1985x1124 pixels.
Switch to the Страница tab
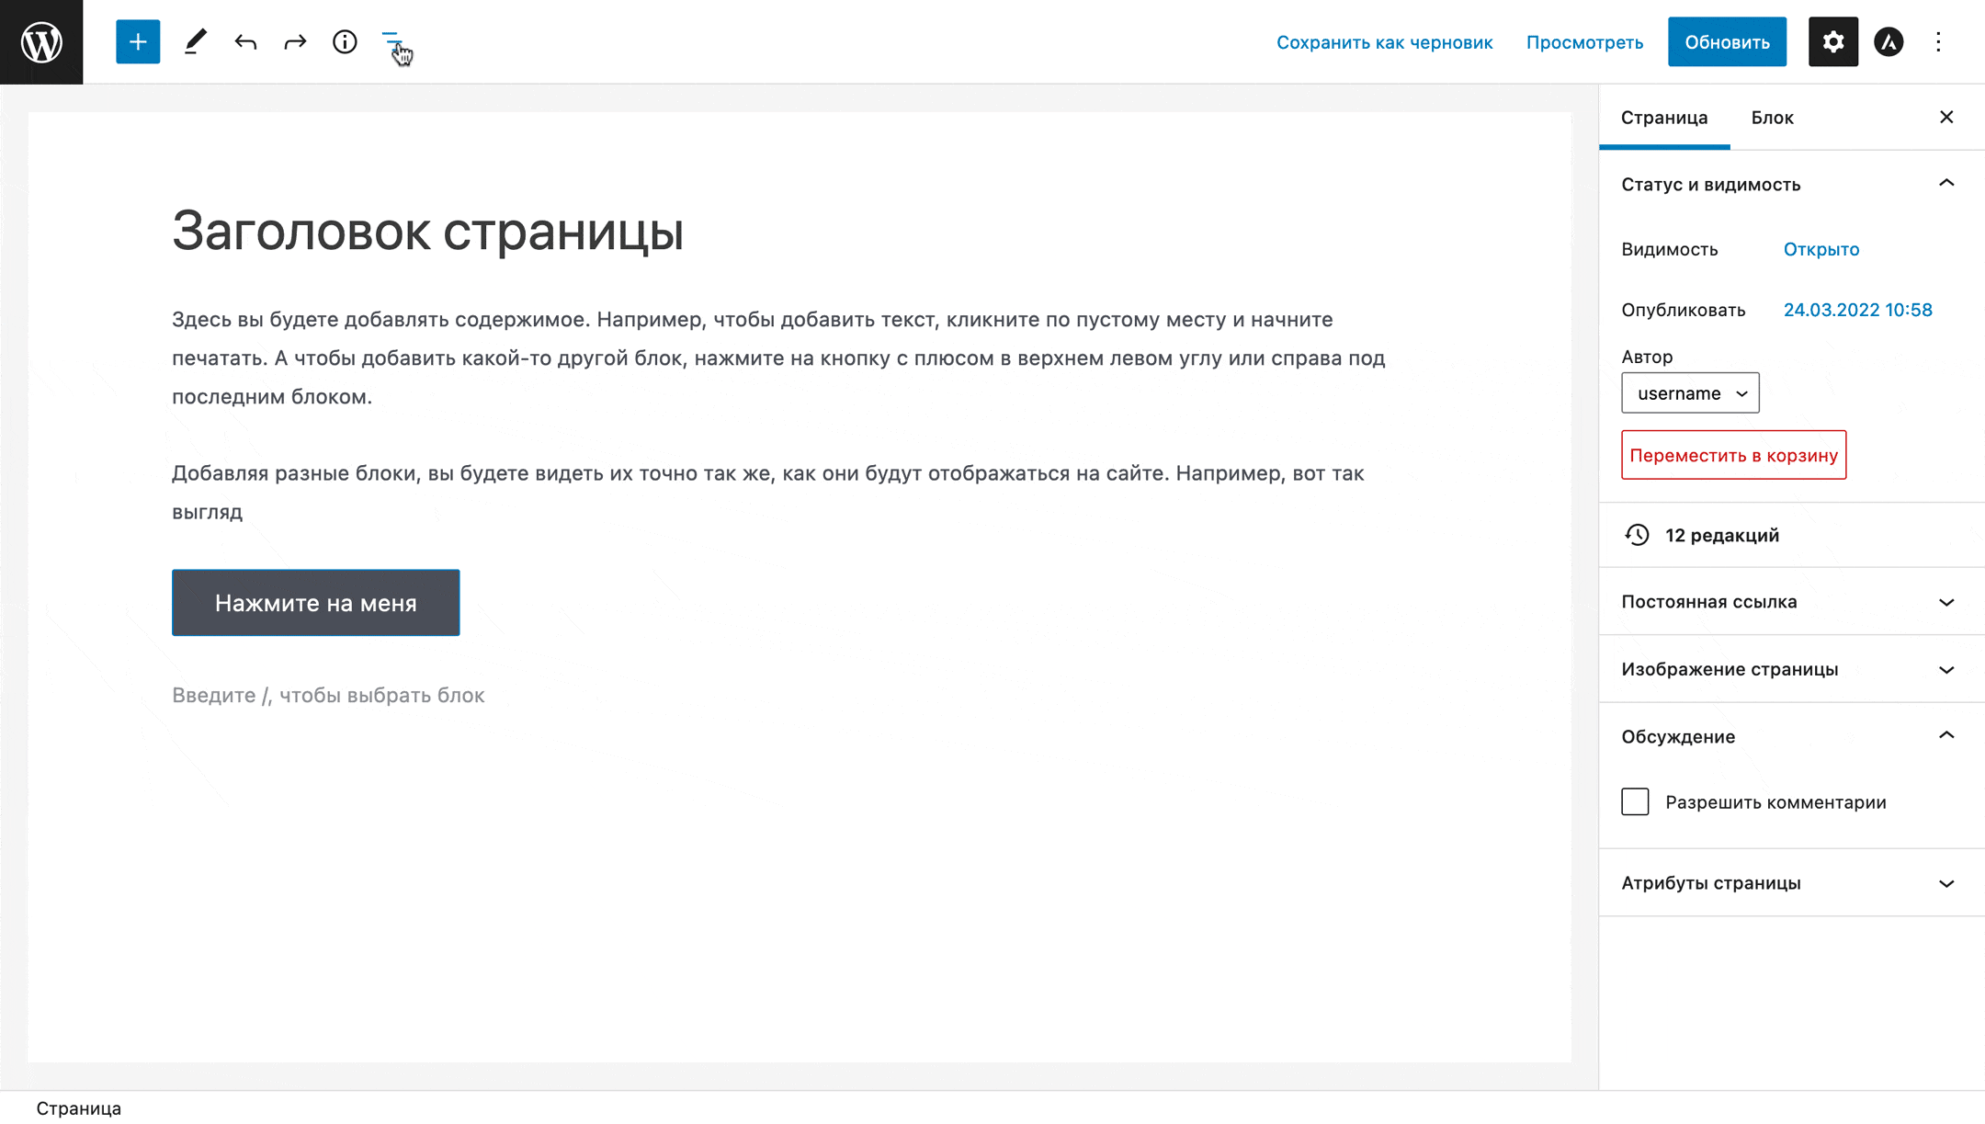[1664, 118]
